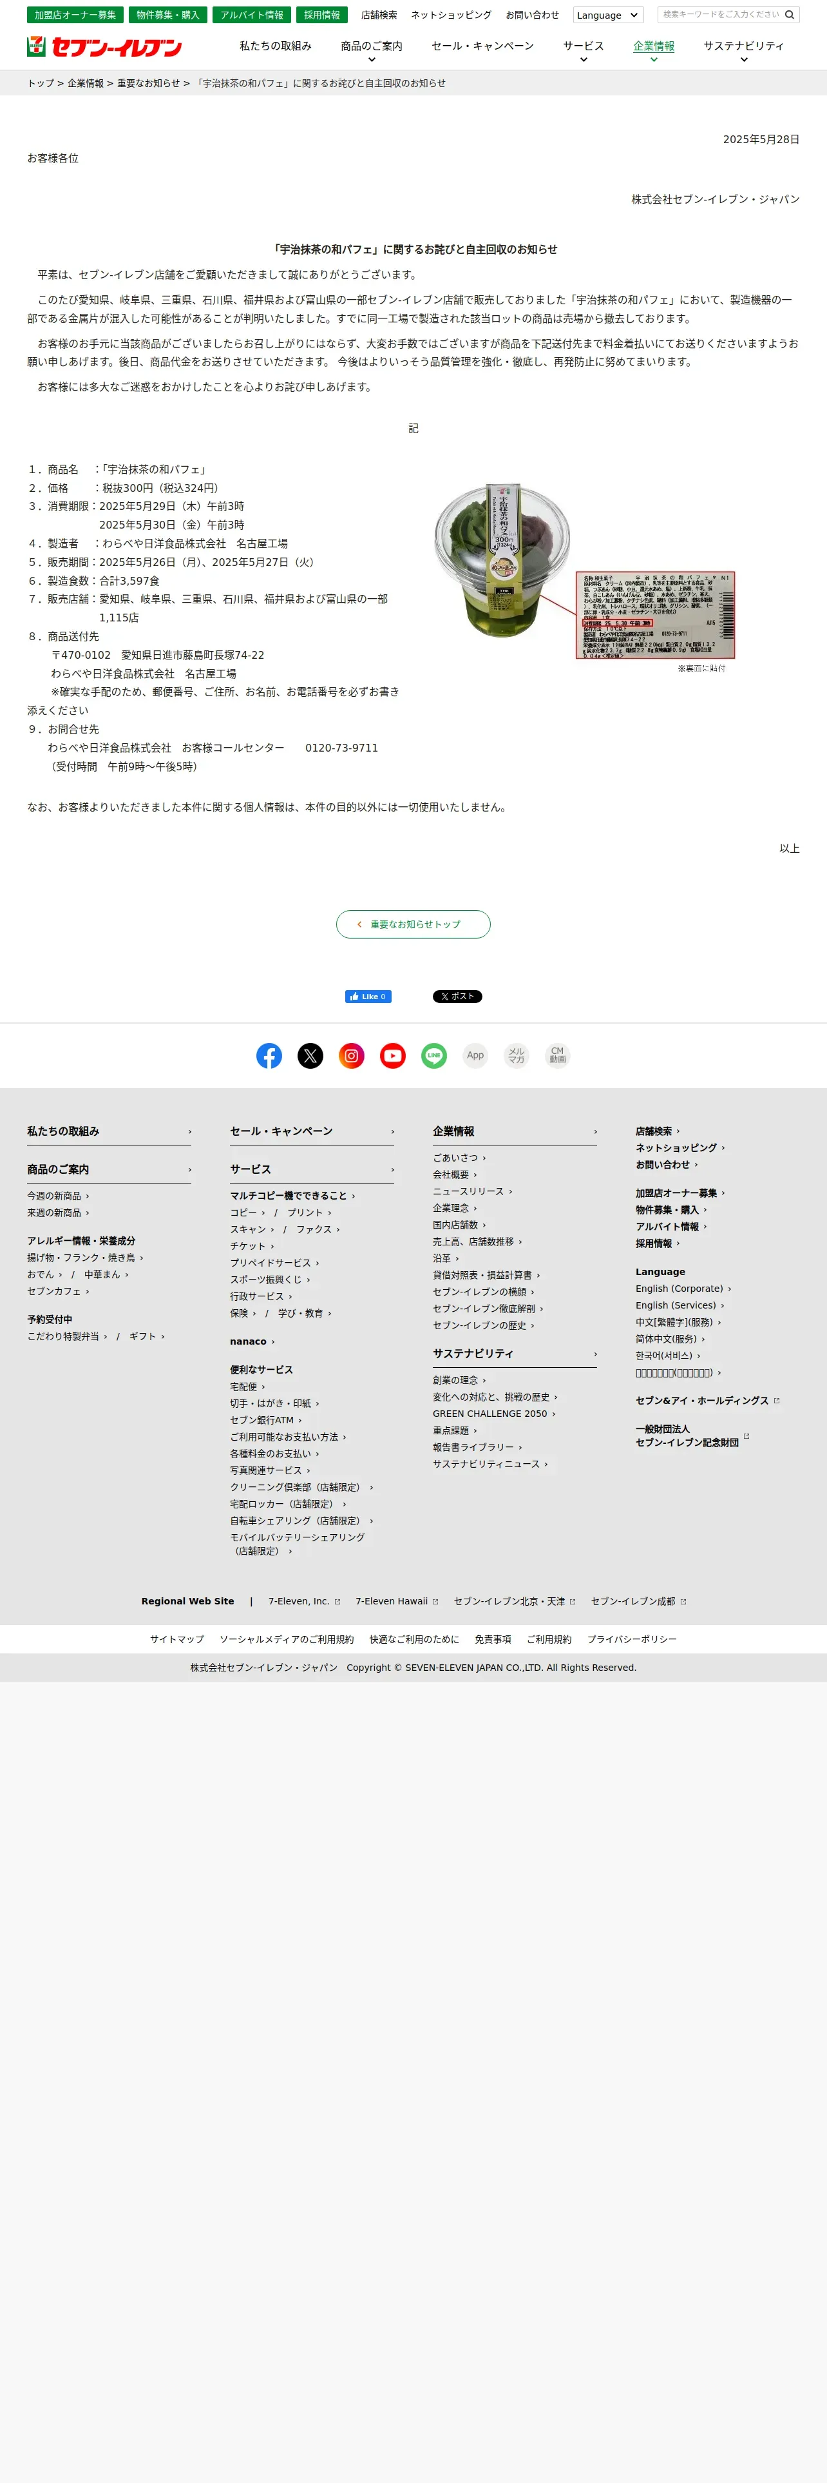Click the アルバイト情報 green button
Viewport: 827px width, 2483px height.
pos(251,15)
